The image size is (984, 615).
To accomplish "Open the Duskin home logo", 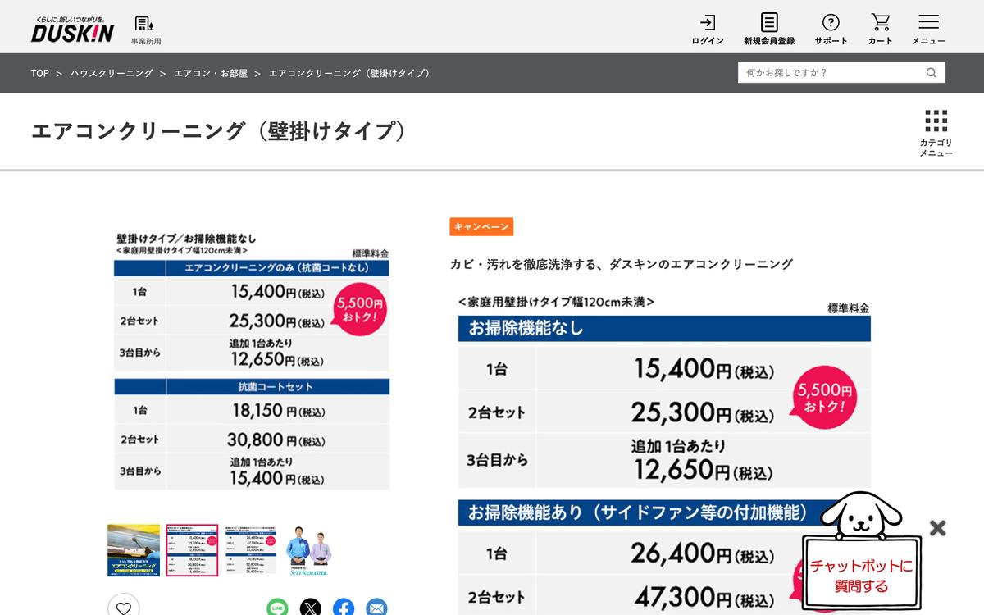I will tap(72, 29).
